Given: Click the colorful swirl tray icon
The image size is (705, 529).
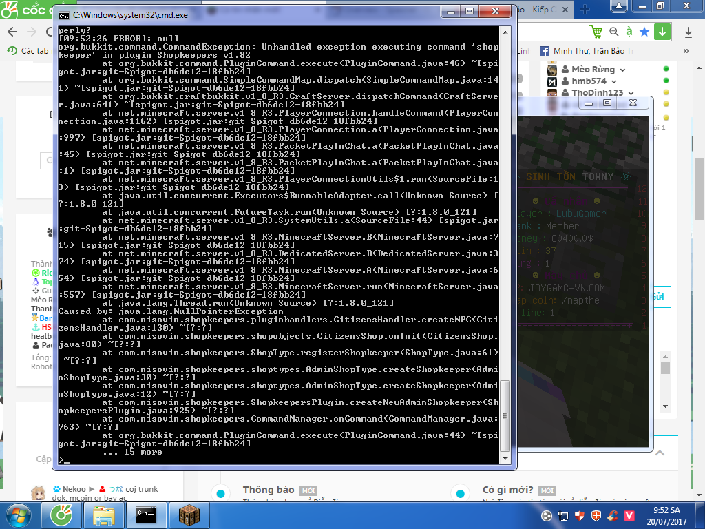Looking at the screenshot, I should 613,515.
